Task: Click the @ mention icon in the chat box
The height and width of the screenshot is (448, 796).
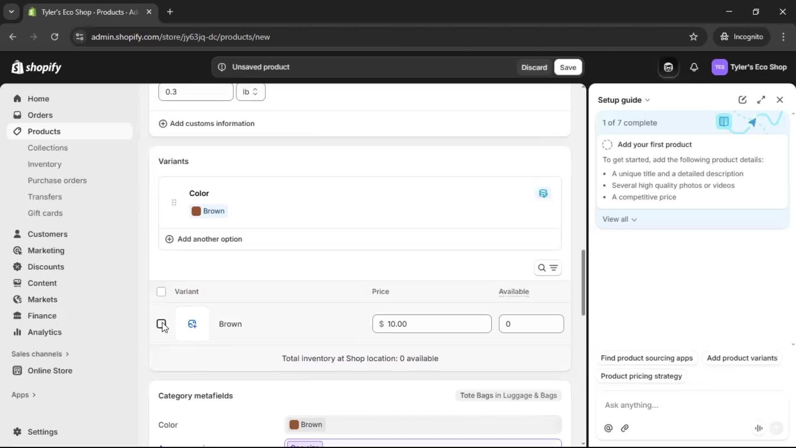Action: click(x=608, y=429)
